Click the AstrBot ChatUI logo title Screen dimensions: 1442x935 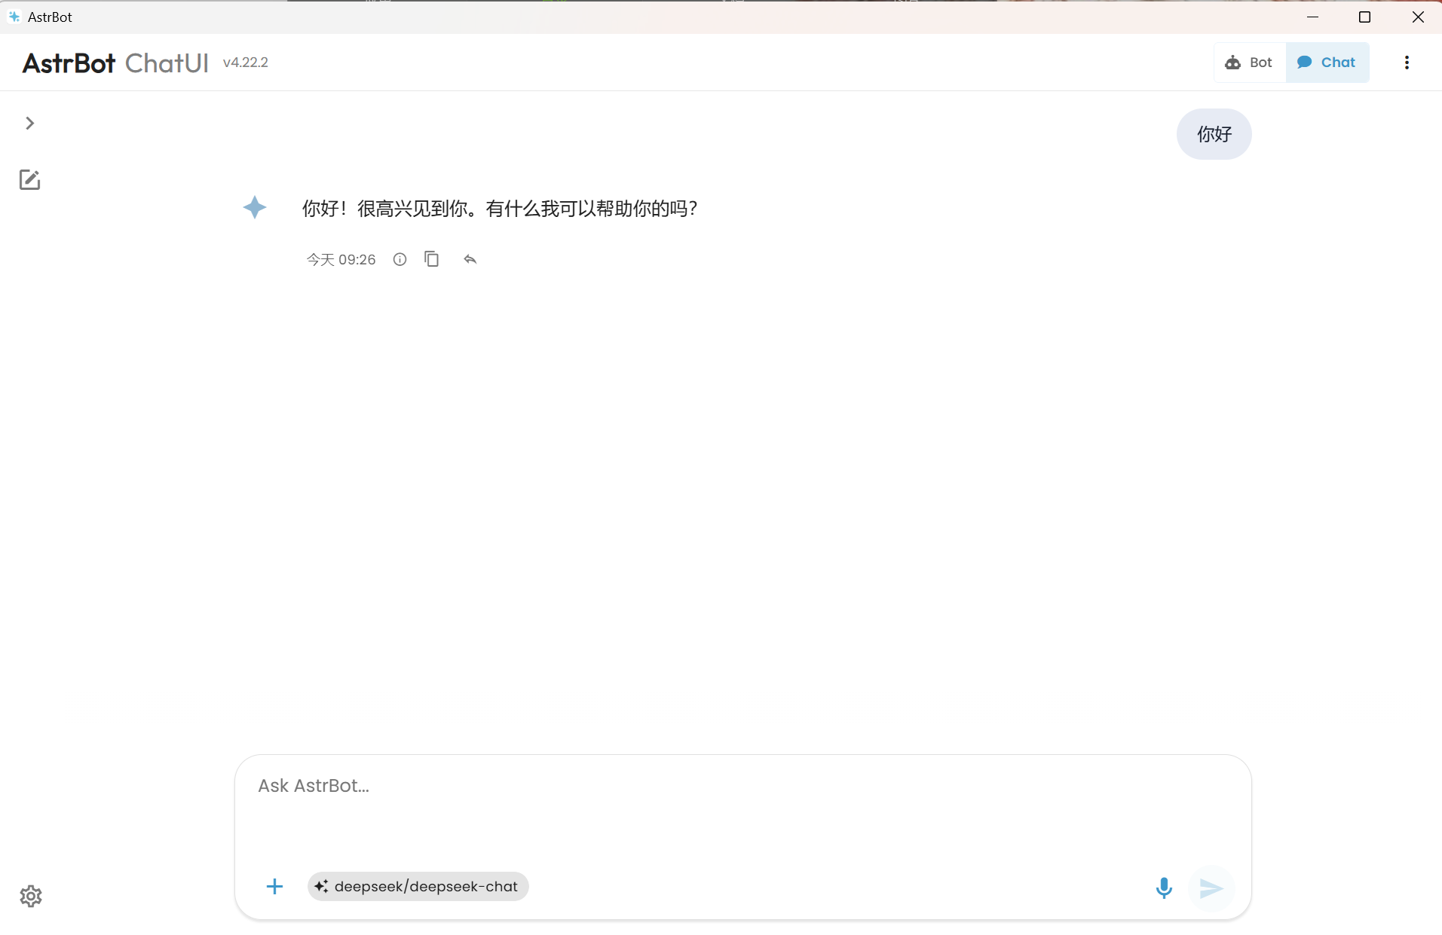pyautogui.click(x=115, y=63)
